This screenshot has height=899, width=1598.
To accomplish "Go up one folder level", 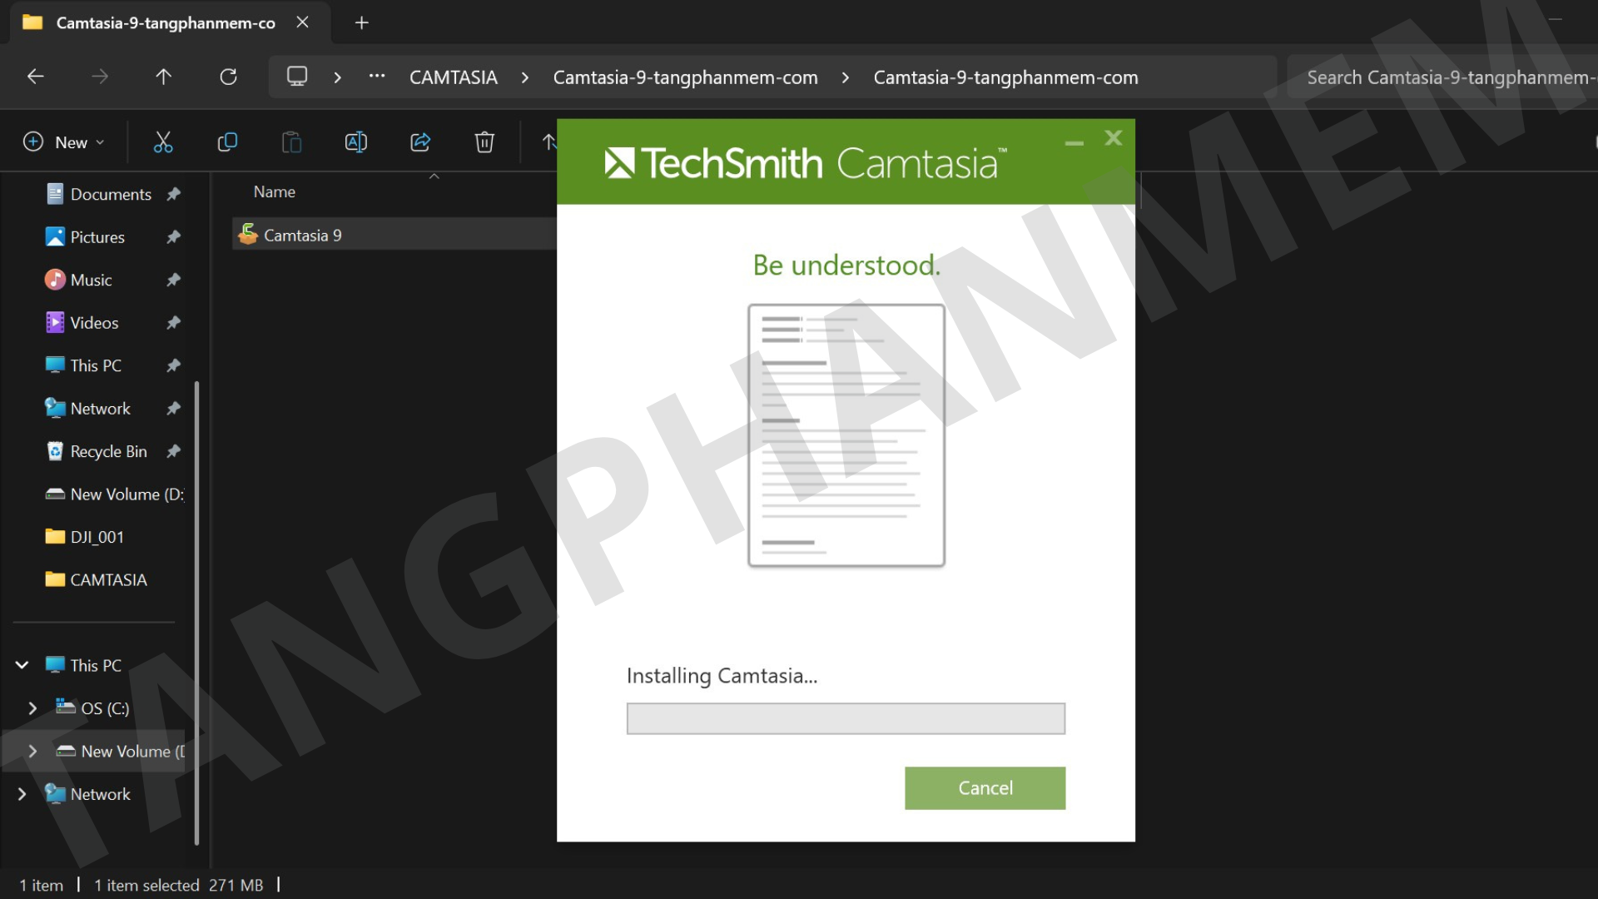I will pos(163,77).
